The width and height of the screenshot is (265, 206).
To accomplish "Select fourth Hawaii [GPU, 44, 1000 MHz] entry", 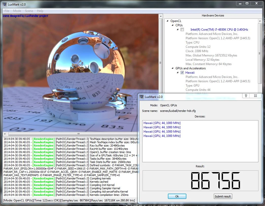I will (162, 136).
